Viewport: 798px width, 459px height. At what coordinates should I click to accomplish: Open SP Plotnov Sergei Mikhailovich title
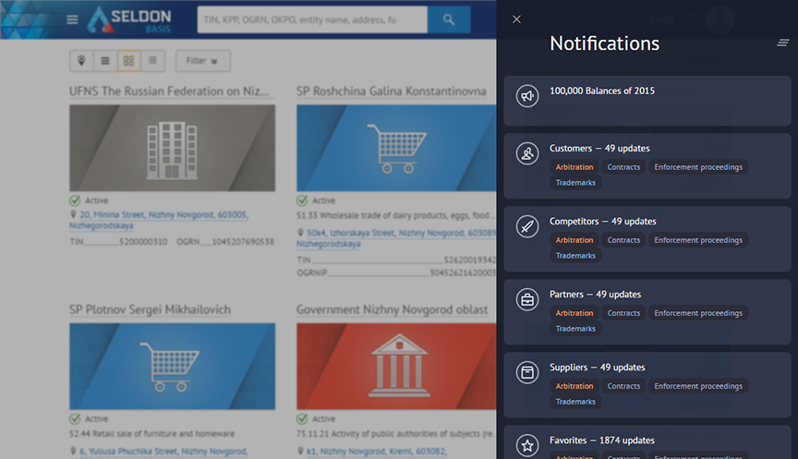[x=151, y=309]
